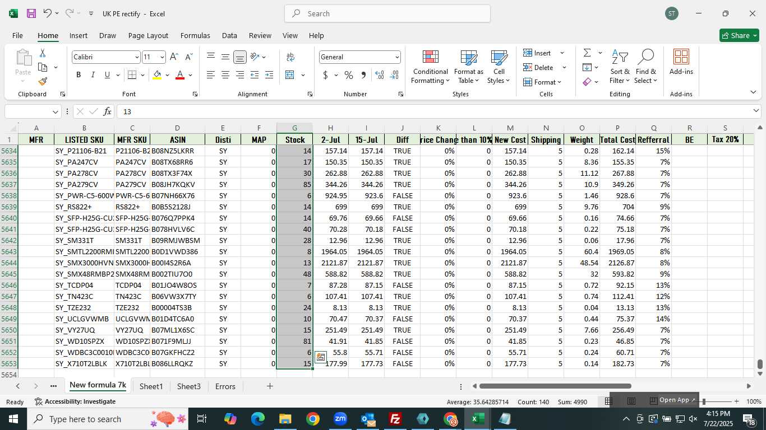766x430 pixels.
Task: Switch to the Formulas ribbon tab
Action: [195, 35]
